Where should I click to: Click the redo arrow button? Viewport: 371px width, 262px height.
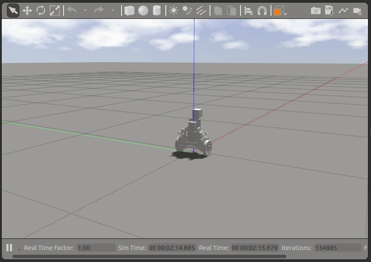tap(99, 10)
